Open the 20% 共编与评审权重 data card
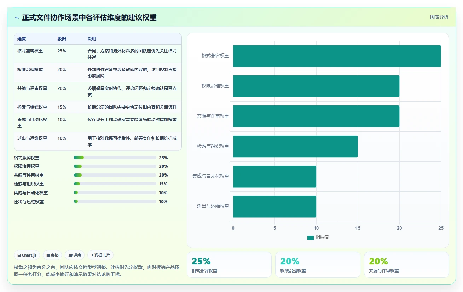 point(406,265)
